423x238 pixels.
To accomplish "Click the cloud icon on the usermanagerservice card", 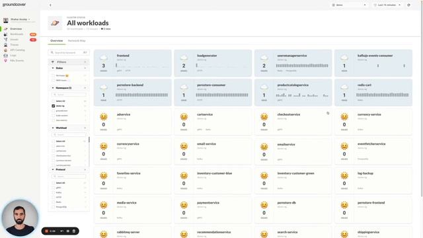I will 264,58.
